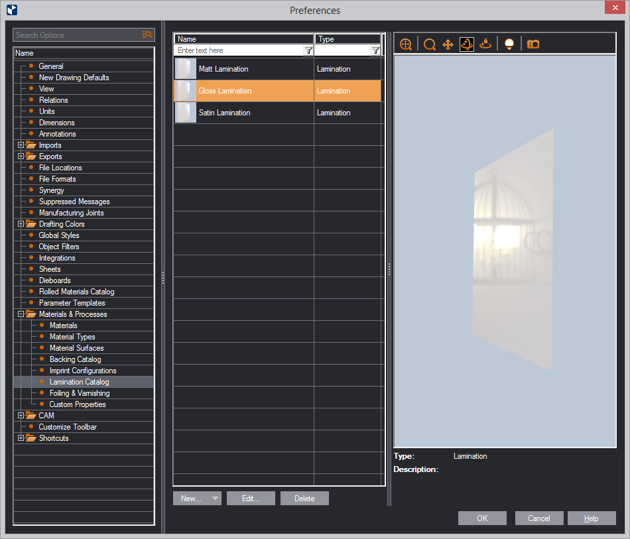Open Object Filters
The height and width of the screenshot is (539, 630).
pos(59,246)
